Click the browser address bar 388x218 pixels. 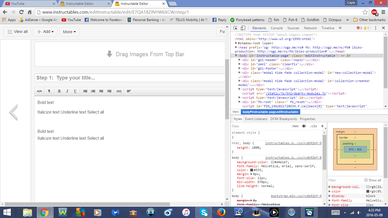199,12
